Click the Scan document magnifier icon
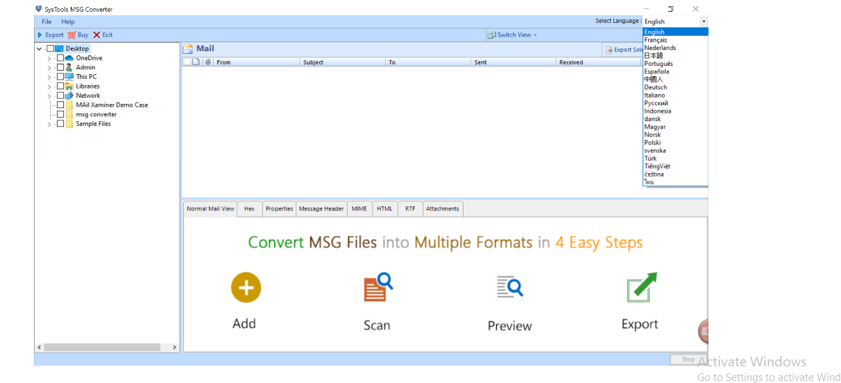The image size is (841, 383). pos(378,287)
